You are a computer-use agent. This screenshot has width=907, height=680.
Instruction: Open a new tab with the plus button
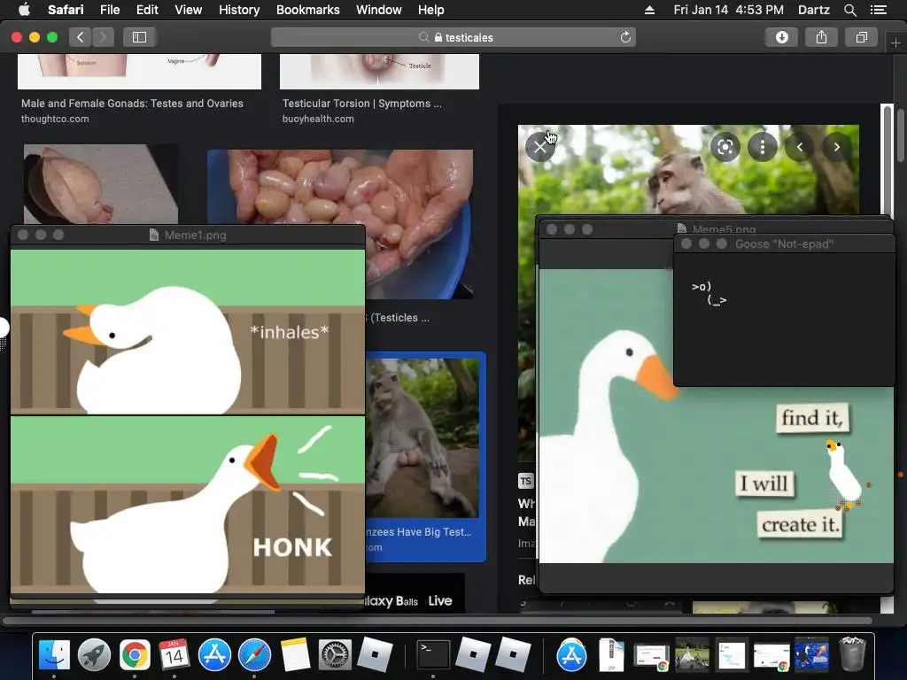point(895,43)
